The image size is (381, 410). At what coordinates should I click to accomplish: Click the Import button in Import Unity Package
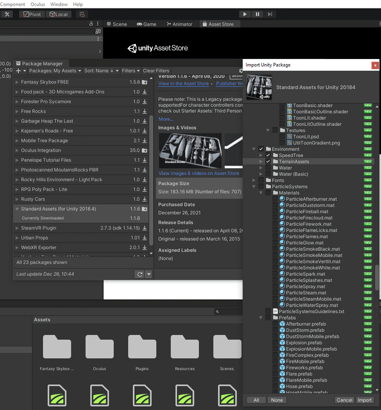[x=364, y=400]
